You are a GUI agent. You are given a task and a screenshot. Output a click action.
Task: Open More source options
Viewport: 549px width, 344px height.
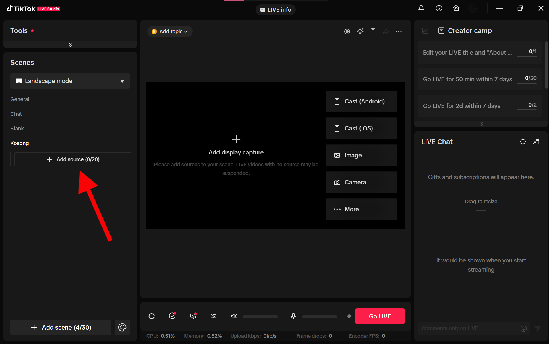361,209
